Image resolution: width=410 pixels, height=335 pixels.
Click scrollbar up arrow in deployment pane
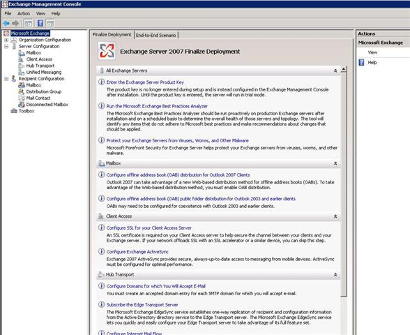pyautogui.click(x=344, y=69)
